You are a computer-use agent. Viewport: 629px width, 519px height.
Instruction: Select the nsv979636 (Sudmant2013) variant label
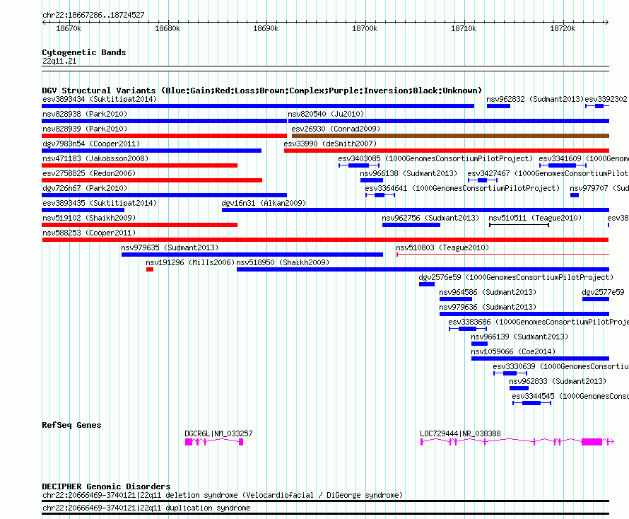coord(488,307)
